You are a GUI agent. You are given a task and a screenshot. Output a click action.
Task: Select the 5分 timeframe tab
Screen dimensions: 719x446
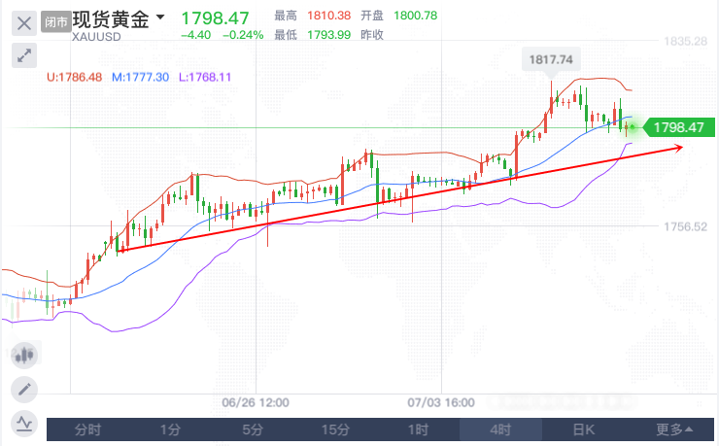(x=253, y=429)
